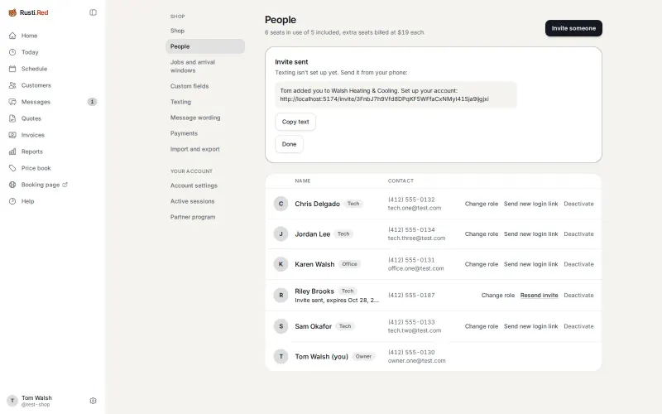Resend invite to Riley Brooks
Screen dimensions: 662x414
[540, 296]
